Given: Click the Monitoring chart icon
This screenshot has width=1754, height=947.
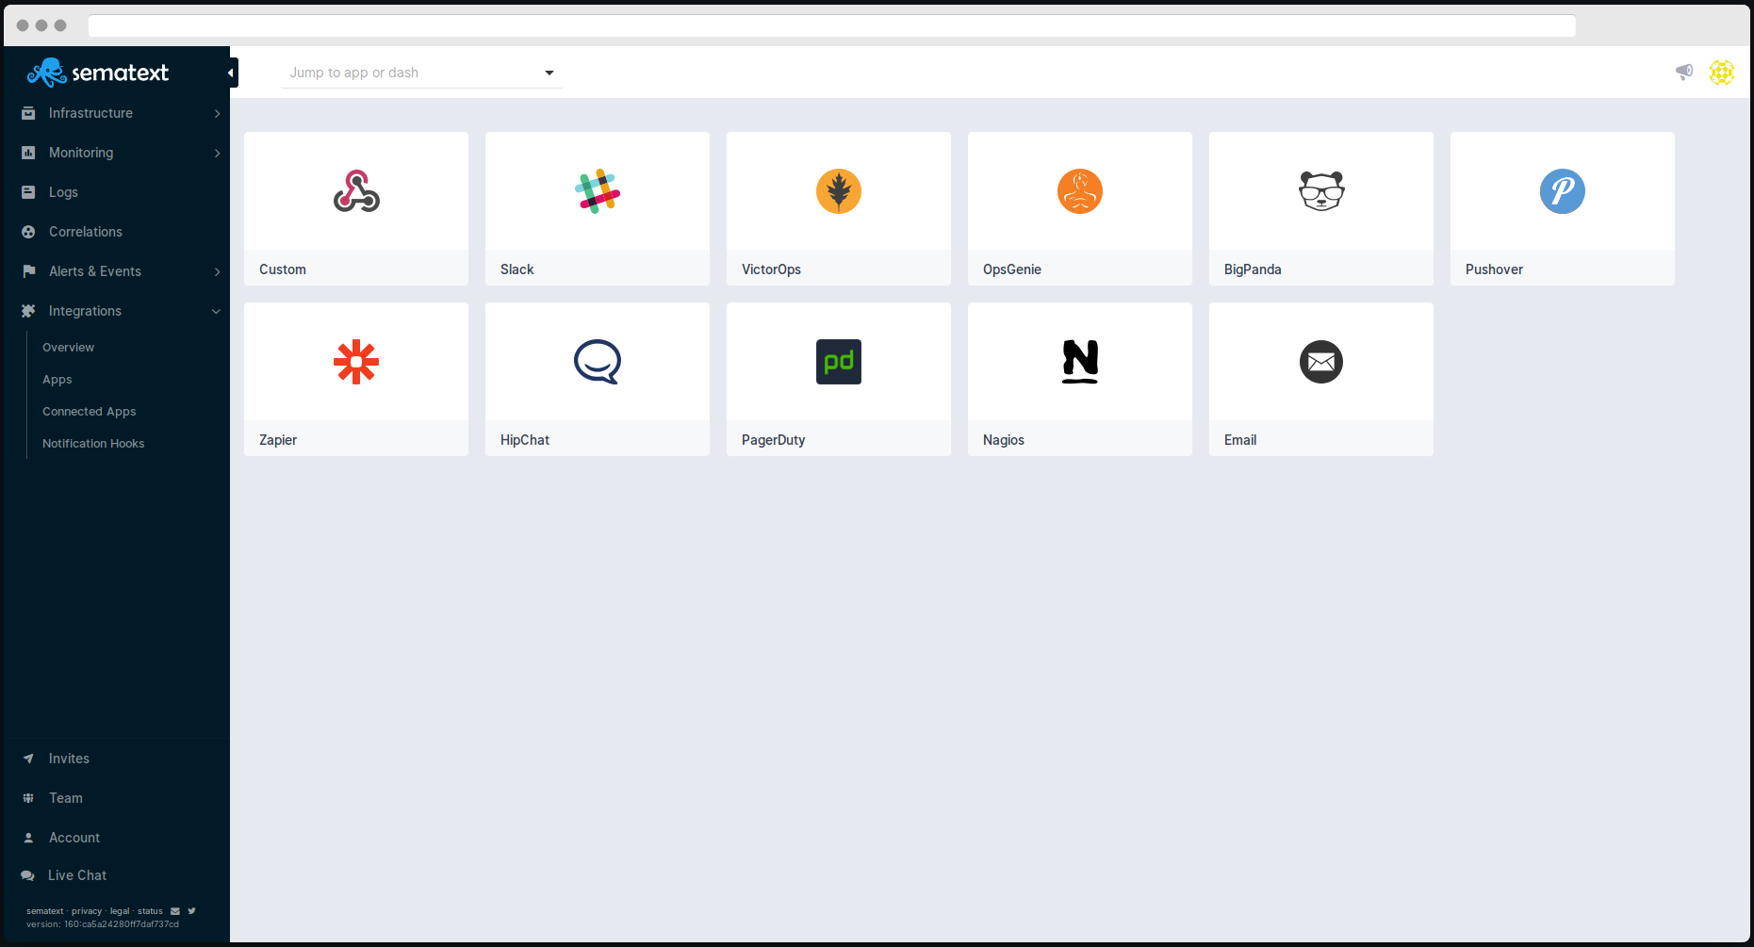Looking at the screenshot, I should (28, 153).
